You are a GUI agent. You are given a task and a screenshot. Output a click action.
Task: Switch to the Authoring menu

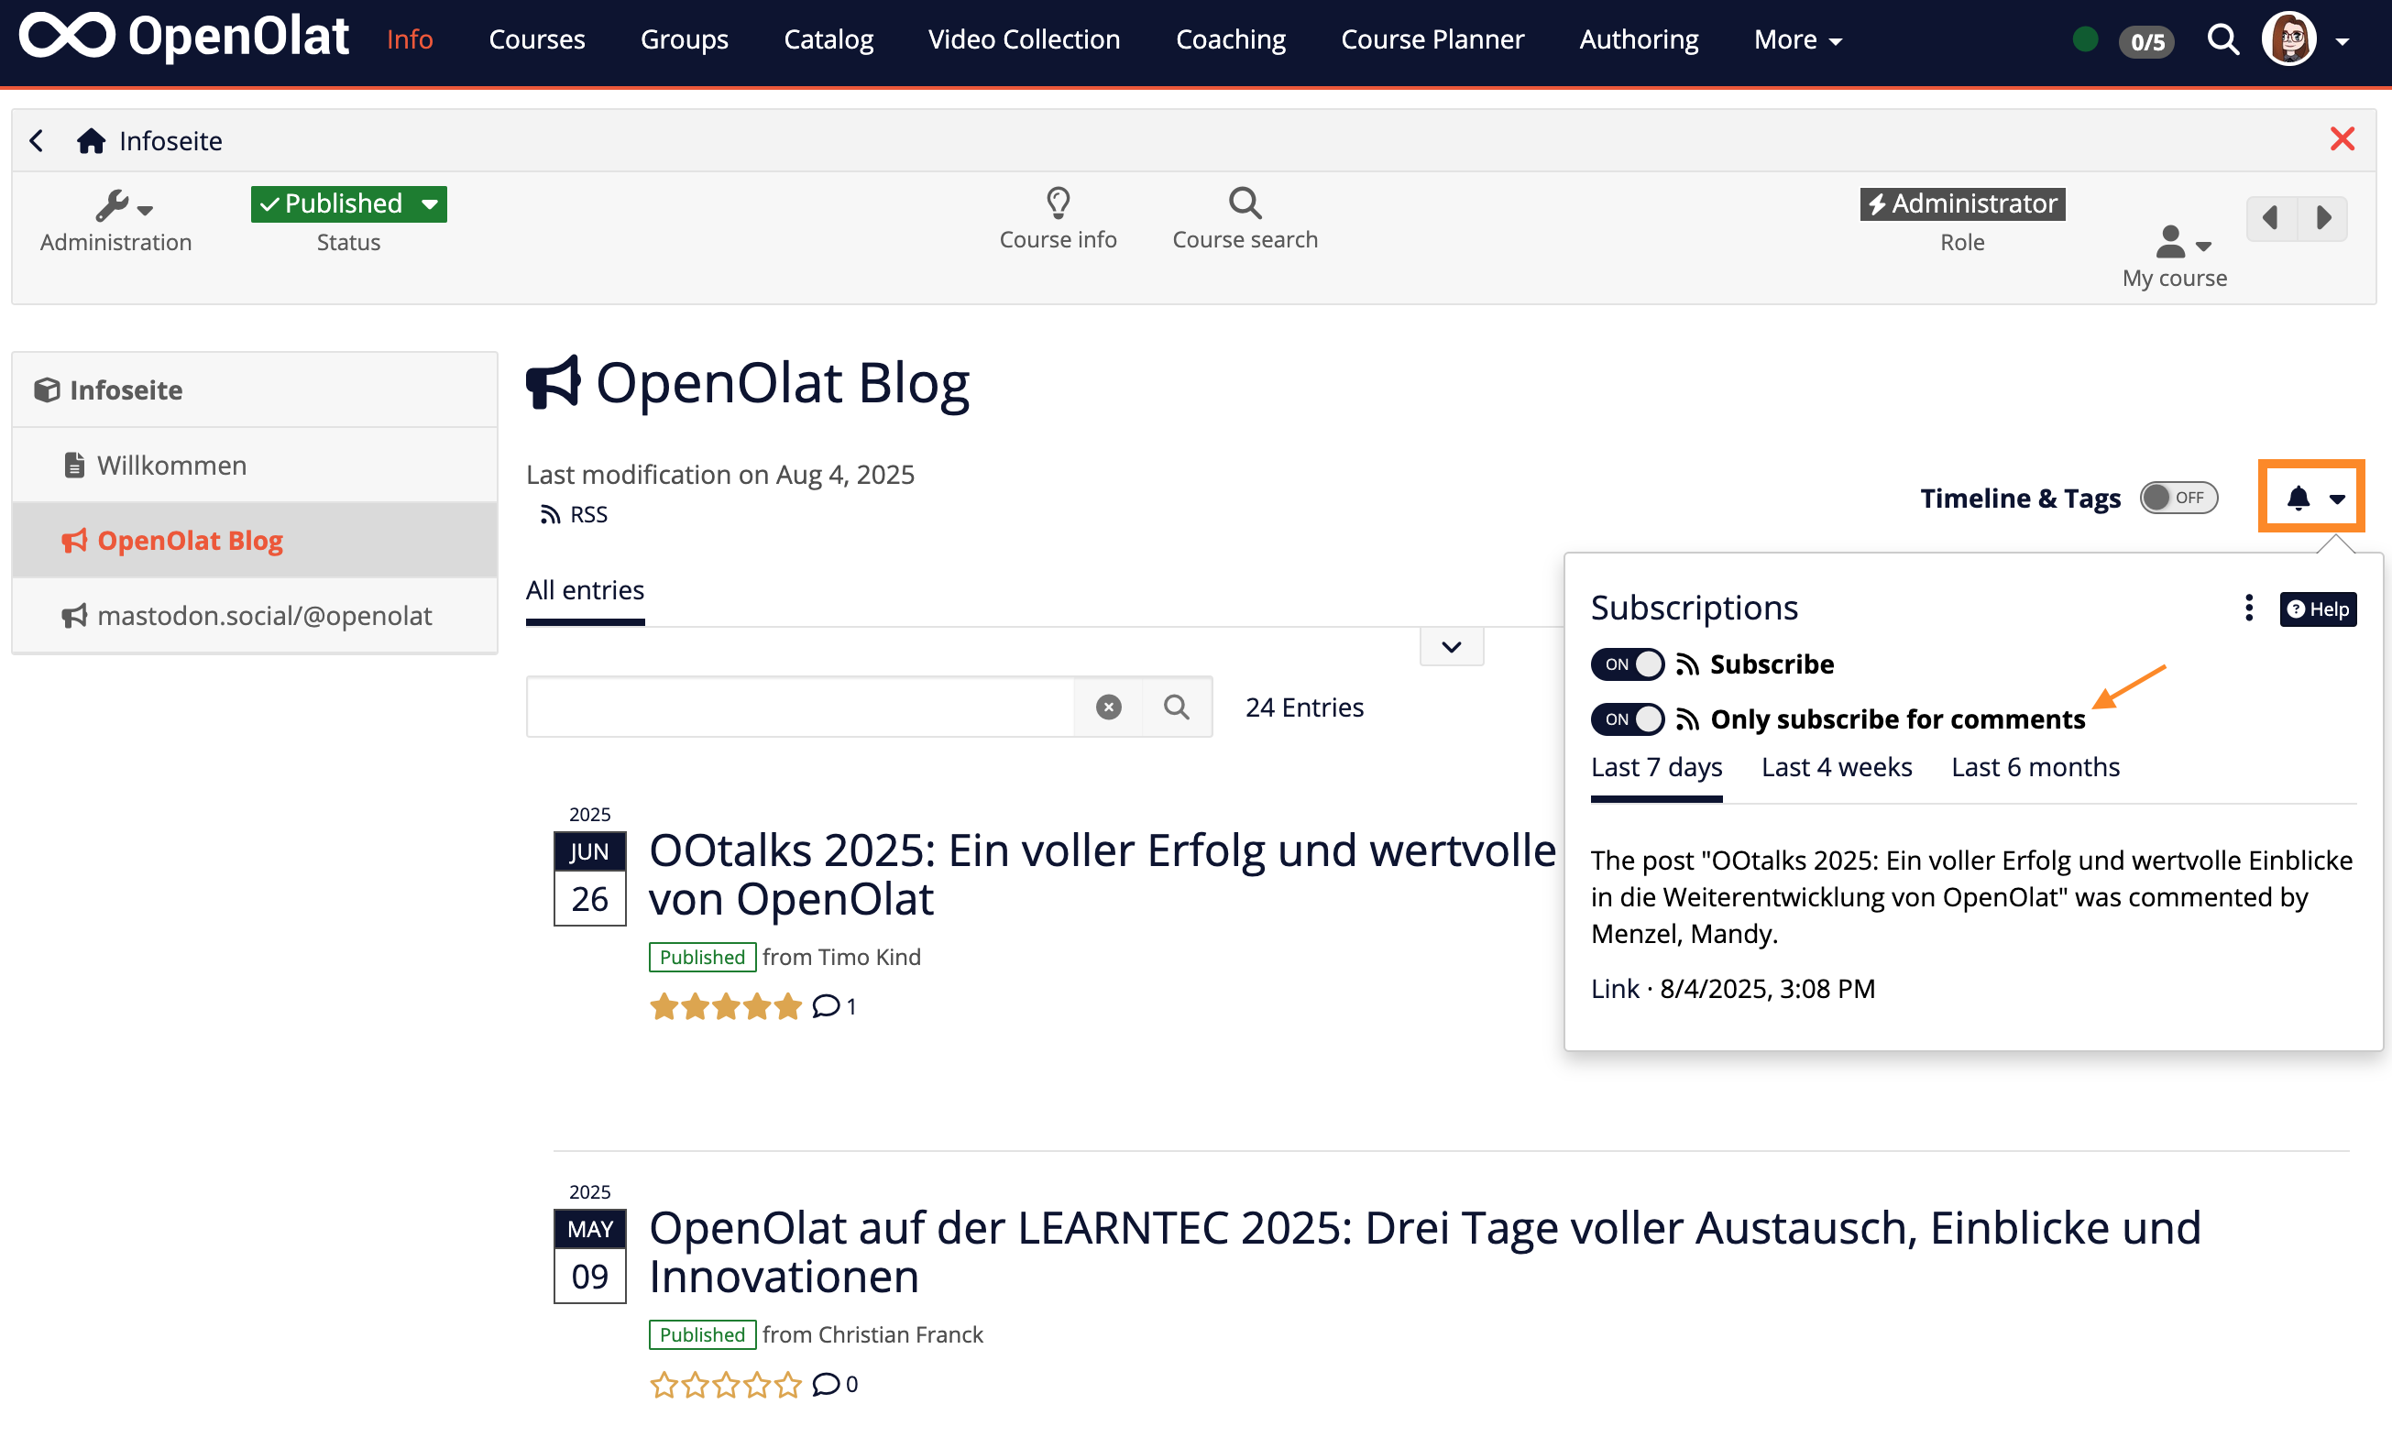[1638, 38]
